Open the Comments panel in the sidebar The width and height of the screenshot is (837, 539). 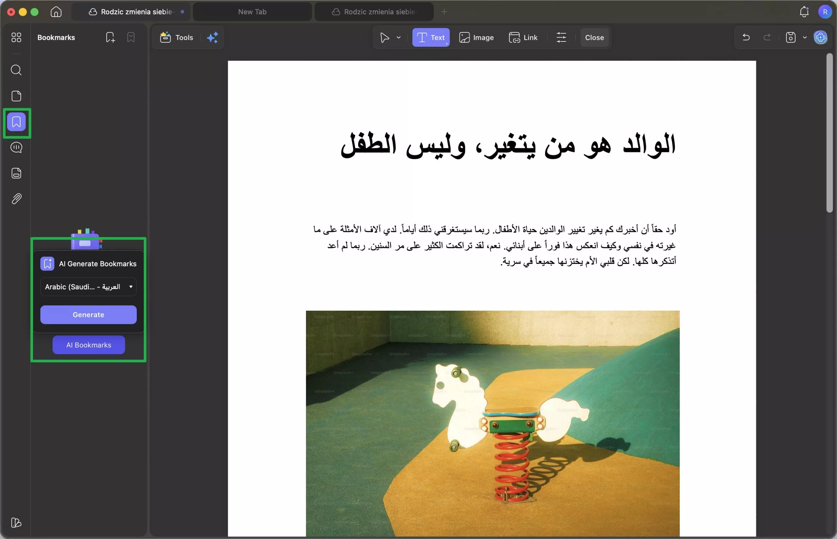(16, 147)
